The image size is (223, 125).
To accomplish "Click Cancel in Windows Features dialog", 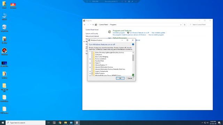I will coord(130,78).
